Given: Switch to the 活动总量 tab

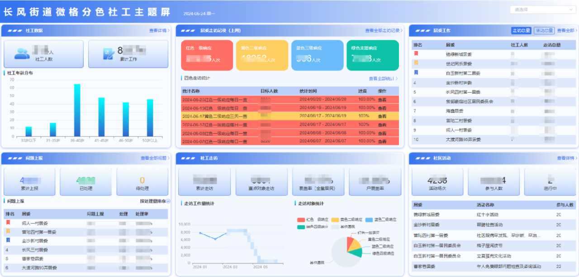Looking at the screenshot, I should pos(544,31).
